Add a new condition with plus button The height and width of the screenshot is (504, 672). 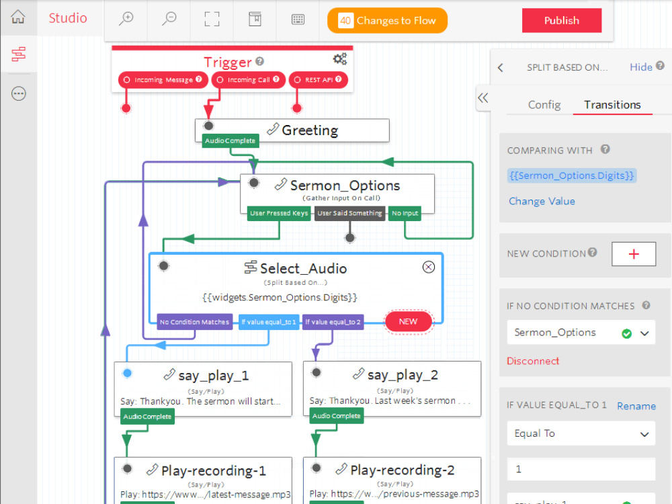coord(634,254)
